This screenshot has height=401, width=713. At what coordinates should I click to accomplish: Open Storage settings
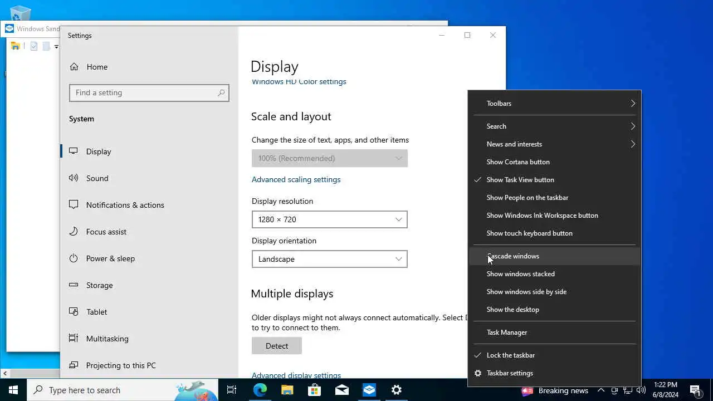[x=149, y=285]
